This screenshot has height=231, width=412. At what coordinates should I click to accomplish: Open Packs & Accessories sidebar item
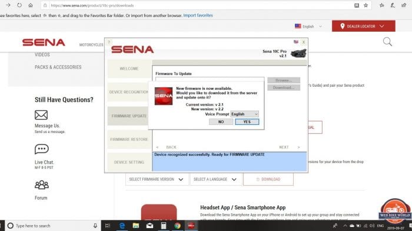click(58, 67)
